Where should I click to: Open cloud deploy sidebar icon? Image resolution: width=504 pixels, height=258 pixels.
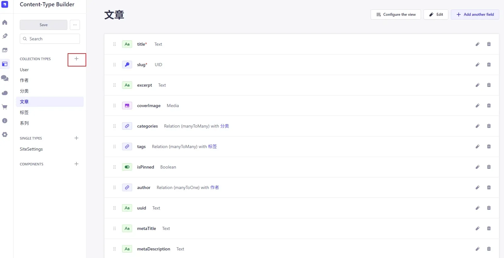(5, 93)
